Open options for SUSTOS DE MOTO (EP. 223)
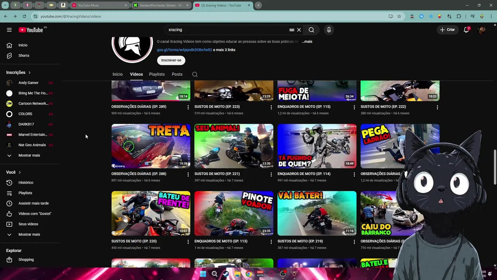Screen dimensions: 497x280 [271, 107]
